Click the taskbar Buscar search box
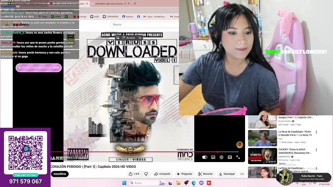The image size is (333, 187). click(147, 183)
